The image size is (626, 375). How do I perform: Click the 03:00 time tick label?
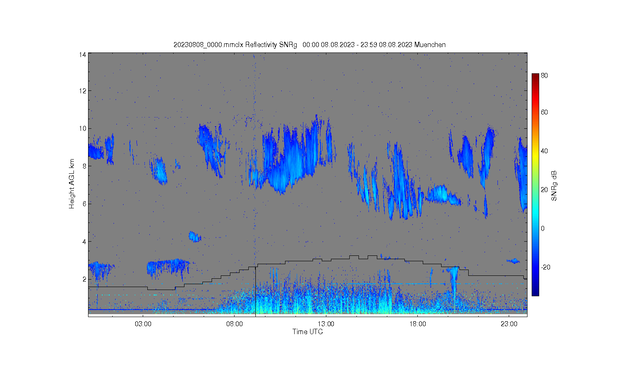[x=143, y=324]
